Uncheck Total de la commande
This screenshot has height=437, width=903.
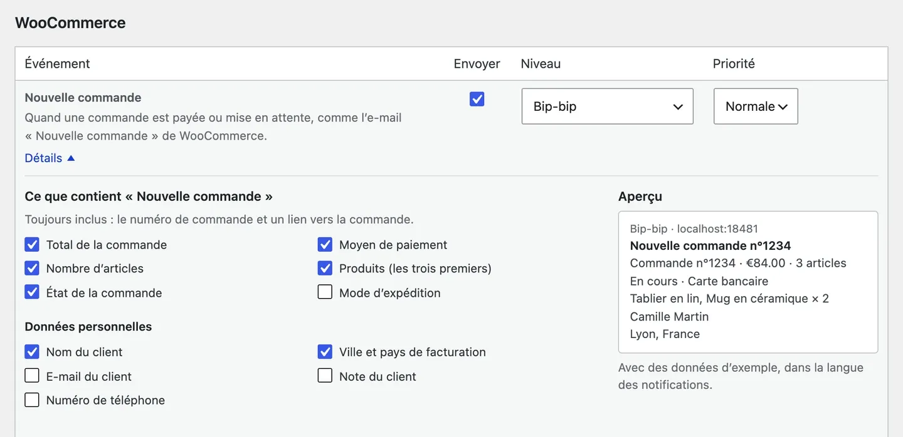(32, 244)
